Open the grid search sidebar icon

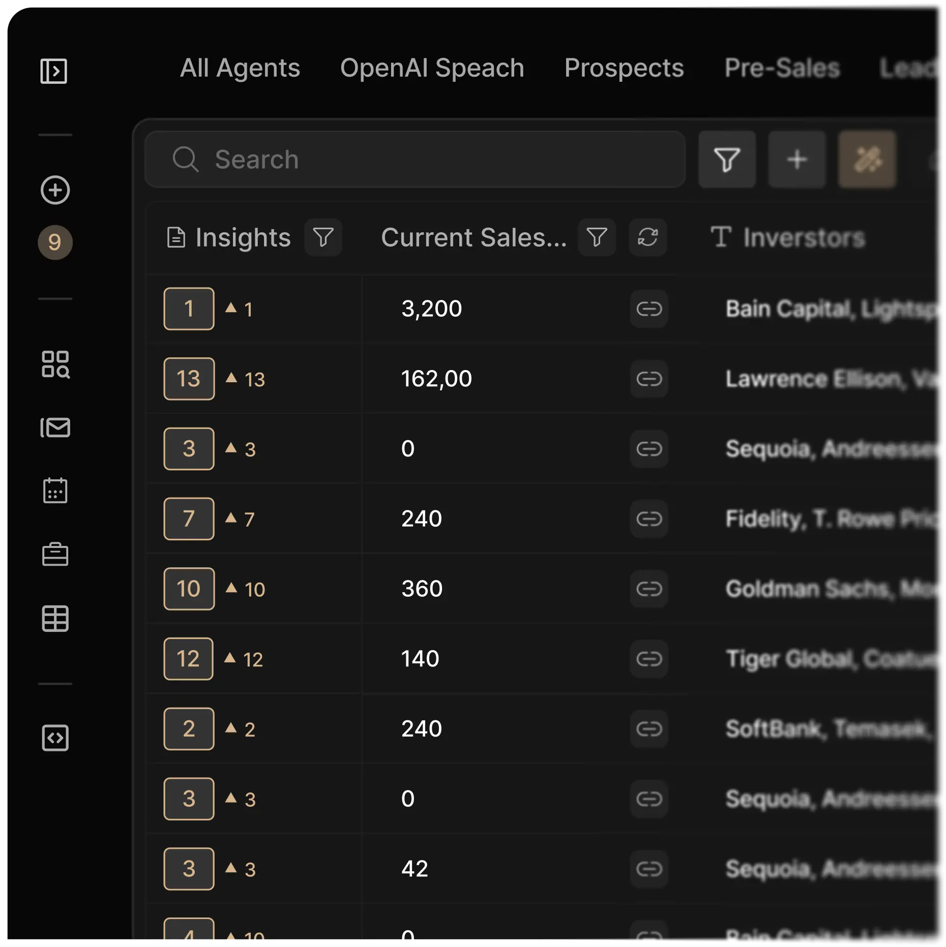(55, 364)
